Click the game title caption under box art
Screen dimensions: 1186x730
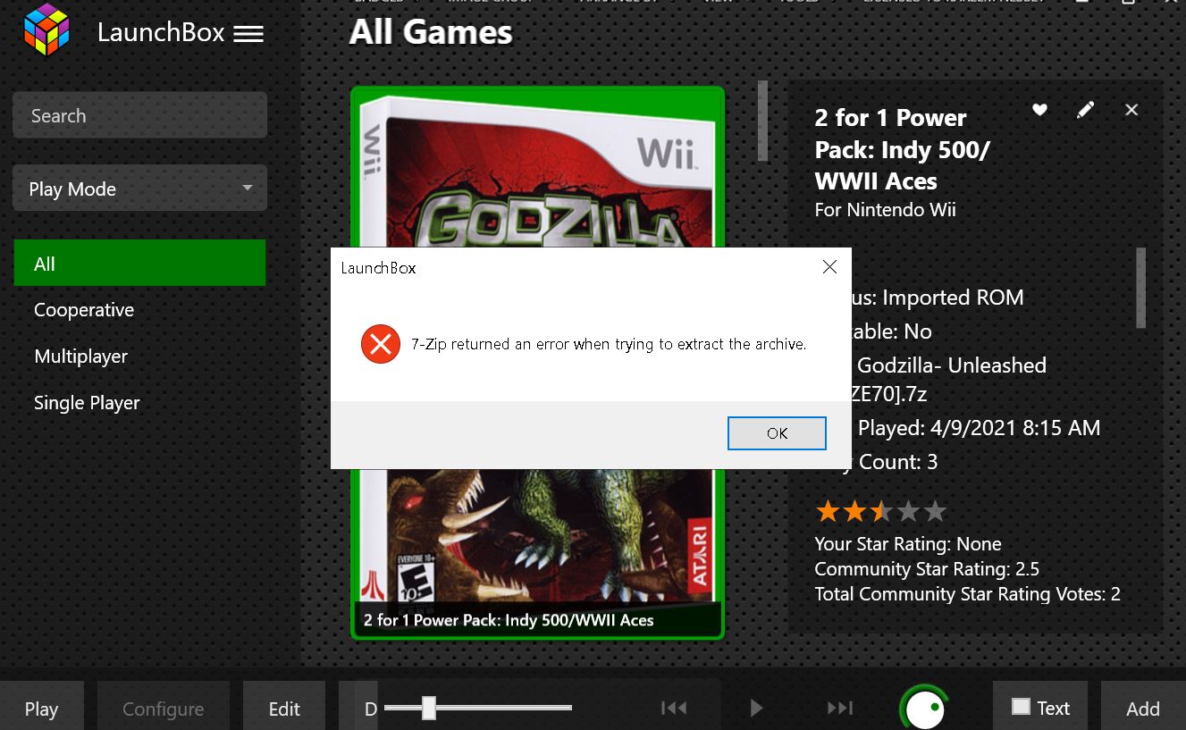pyautogui.click(x=509, y=620)
